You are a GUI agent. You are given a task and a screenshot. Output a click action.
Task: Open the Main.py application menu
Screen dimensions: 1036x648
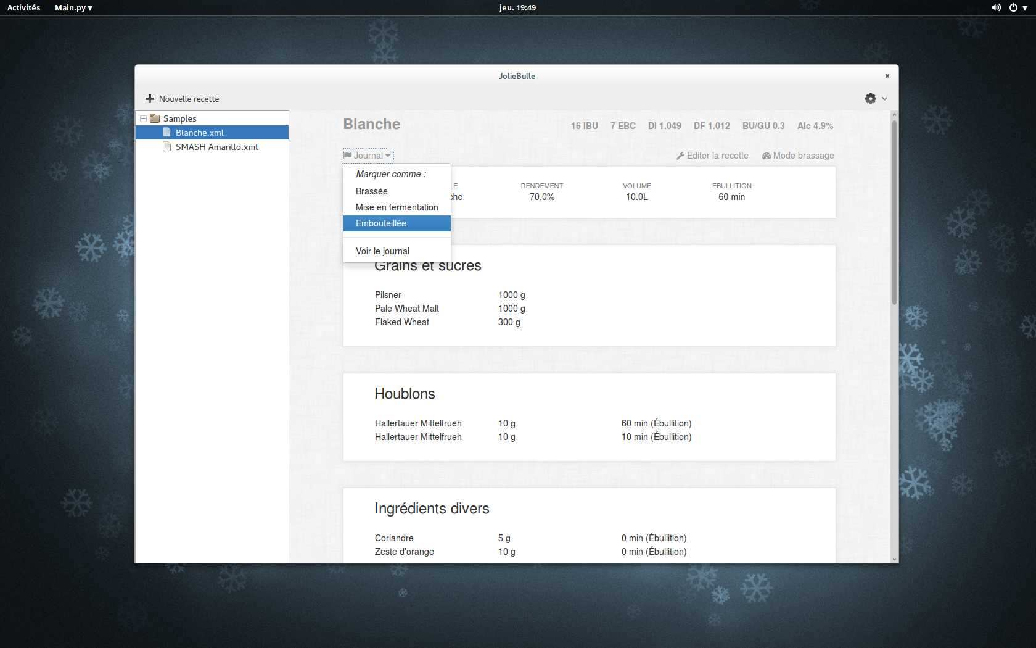(73, 8)
